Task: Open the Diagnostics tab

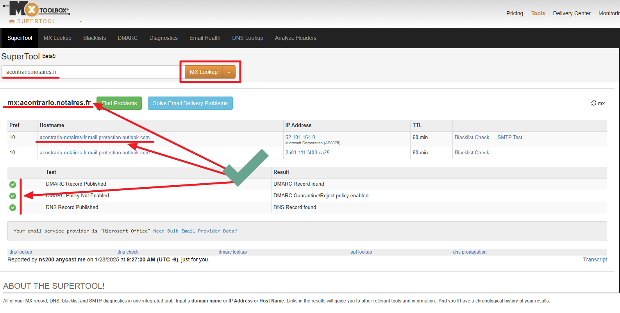Action: click(x=163, y=38)
